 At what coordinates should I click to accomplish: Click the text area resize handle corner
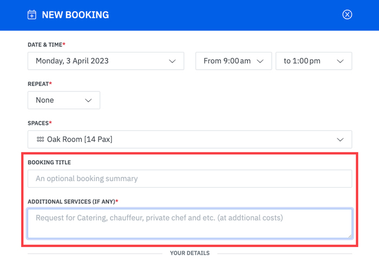(349, 236)
